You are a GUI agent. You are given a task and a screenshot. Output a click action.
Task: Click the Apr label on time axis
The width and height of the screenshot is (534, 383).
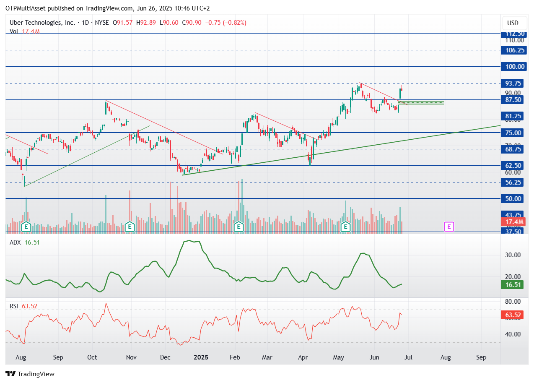[x=303, y=357]
